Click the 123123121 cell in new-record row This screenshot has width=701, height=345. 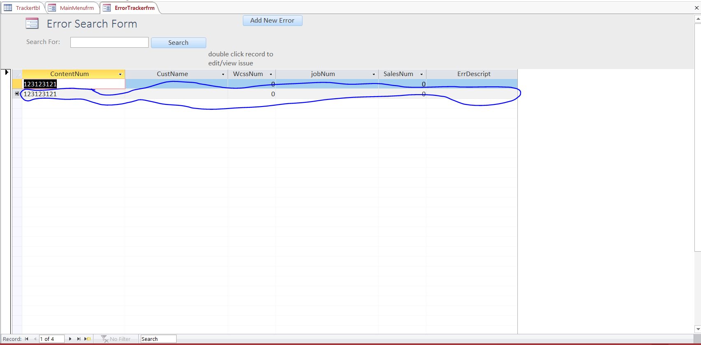74,94
